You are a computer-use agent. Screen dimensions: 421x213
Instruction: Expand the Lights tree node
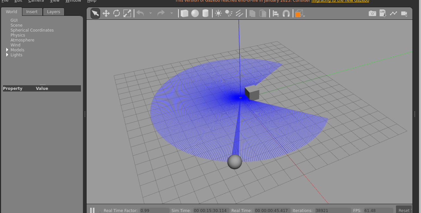[7, 55]
